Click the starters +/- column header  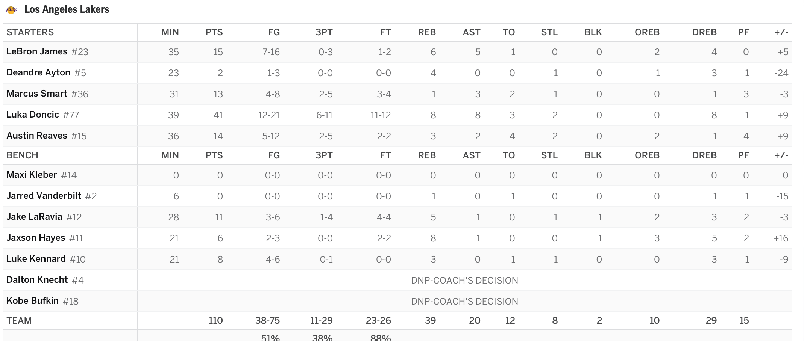click(x=781, y=32)
